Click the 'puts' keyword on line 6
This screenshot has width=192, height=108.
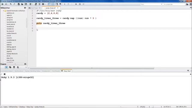(39, 23)
